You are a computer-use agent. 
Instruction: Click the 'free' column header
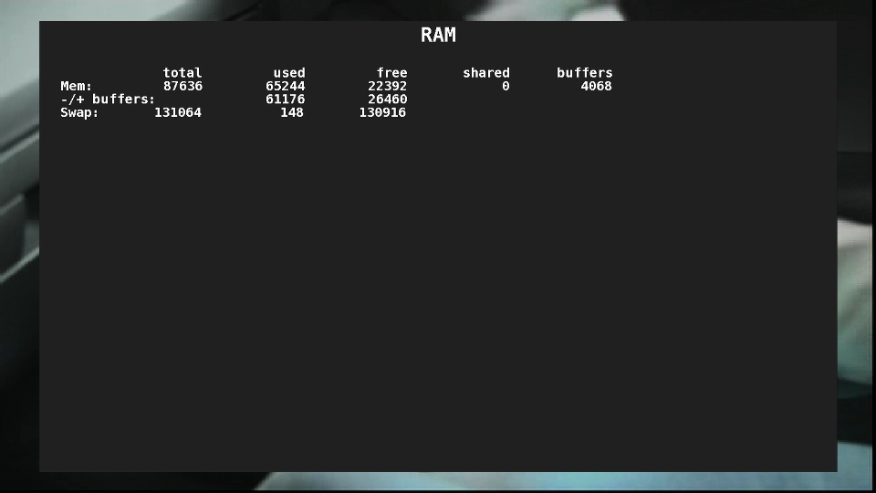(391, 73)
